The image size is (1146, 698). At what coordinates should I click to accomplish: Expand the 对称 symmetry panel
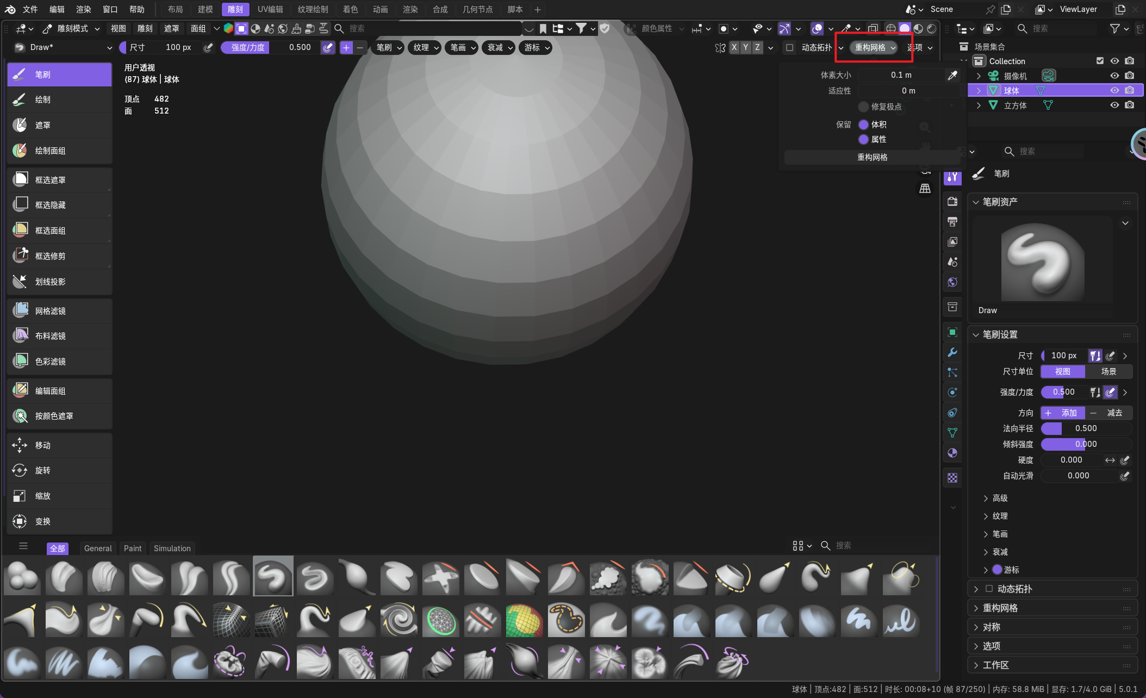(992, 627)
